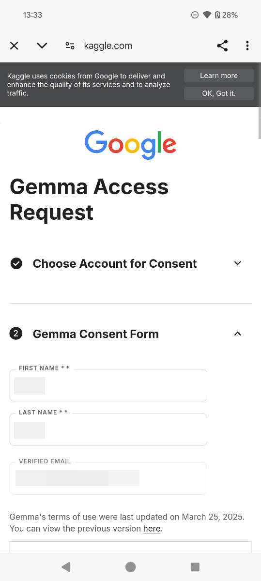Open the three-dot browser menu

(x=247, y=46)
